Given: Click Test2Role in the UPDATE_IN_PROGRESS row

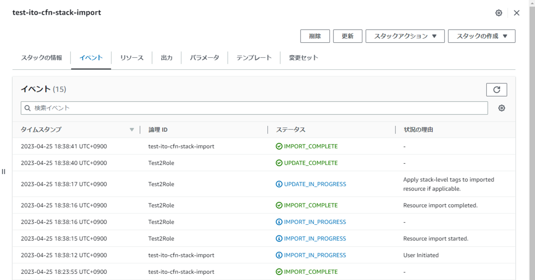Looking at the screenshot, I should pyautogui.click(x=161, y=184).
